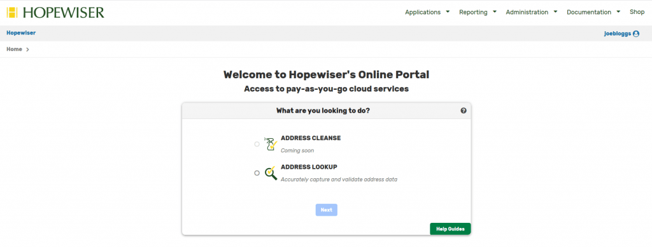The width and height of the screenshot is (652, 247).
Task: Click the 'Coming soon' text
Action: tap(297, 150)
